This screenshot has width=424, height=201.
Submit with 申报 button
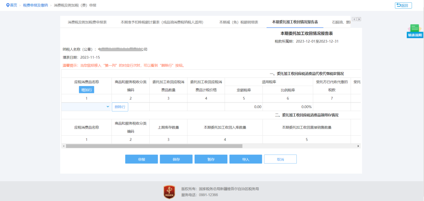click(141, 159)
